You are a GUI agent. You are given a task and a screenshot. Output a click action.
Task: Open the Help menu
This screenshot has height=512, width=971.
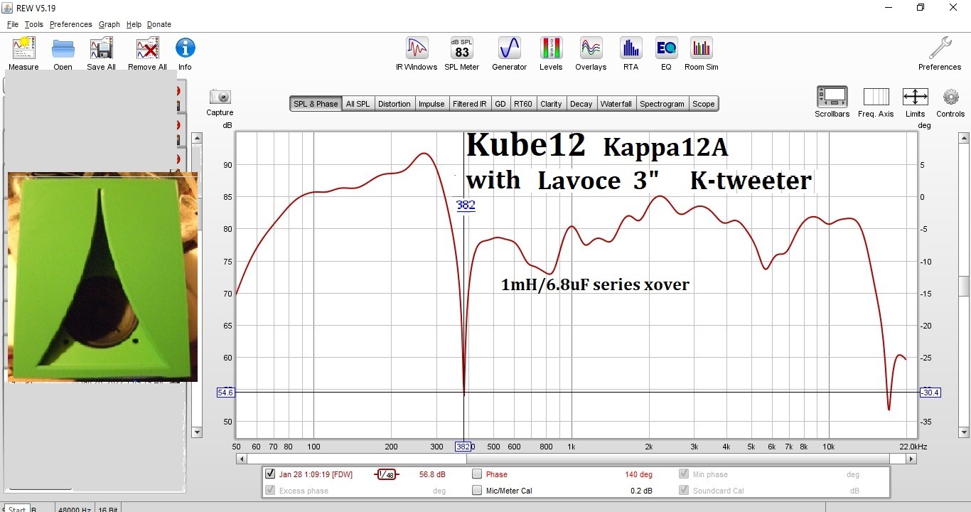coord(134,24)
